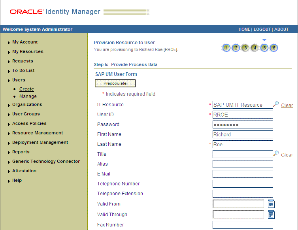This screenshot has height=230, width=298.
Task: Open Attestation menu item
Action: [25, 171]
